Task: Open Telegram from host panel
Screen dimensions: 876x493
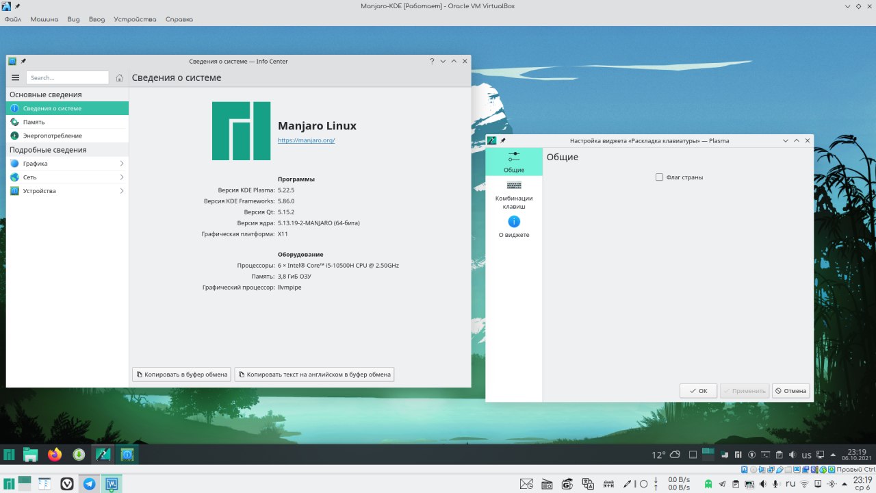Action: [x=89, y=483]
